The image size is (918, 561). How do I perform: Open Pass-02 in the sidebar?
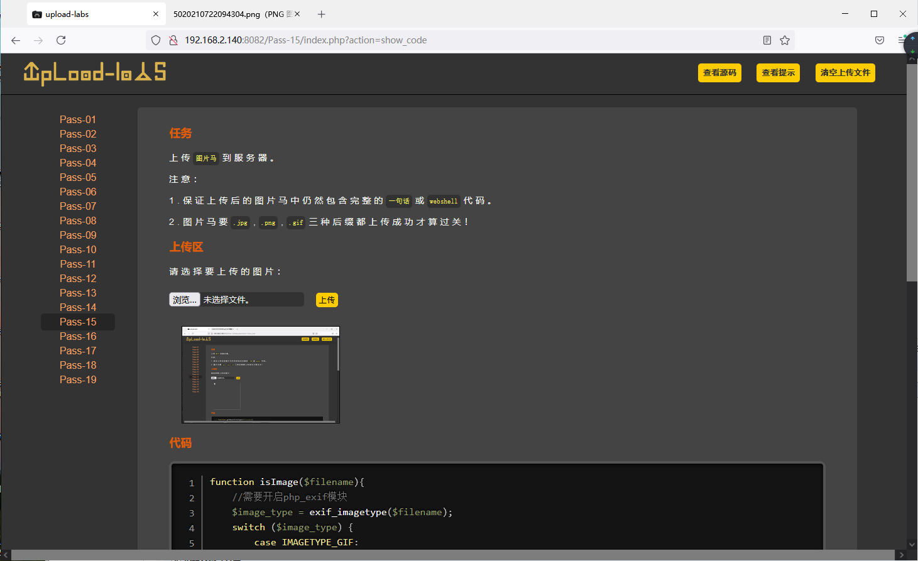(78, 134)
